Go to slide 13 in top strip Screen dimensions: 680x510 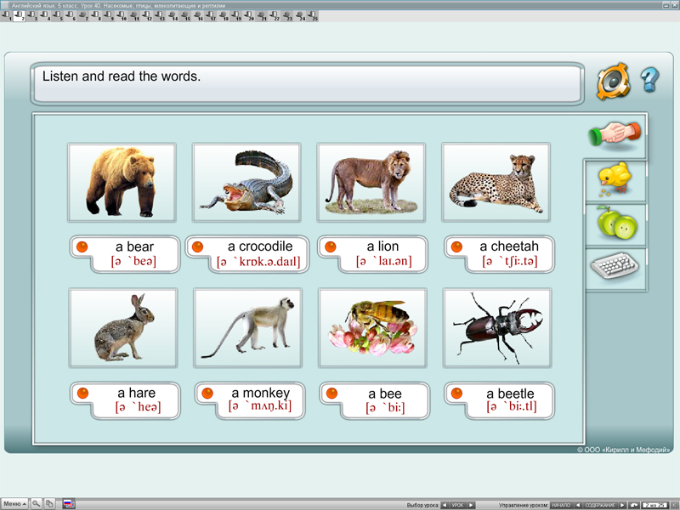pos(160,15)
